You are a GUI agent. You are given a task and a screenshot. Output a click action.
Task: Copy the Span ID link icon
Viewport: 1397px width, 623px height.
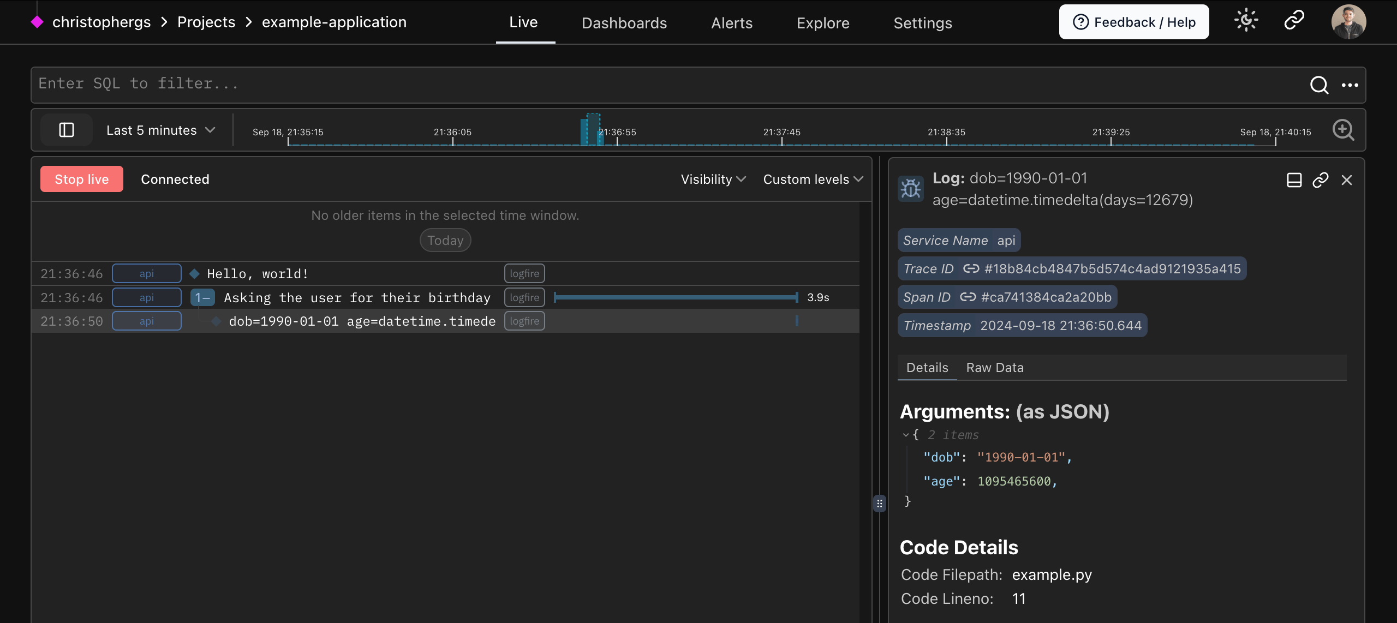[968, 297]
